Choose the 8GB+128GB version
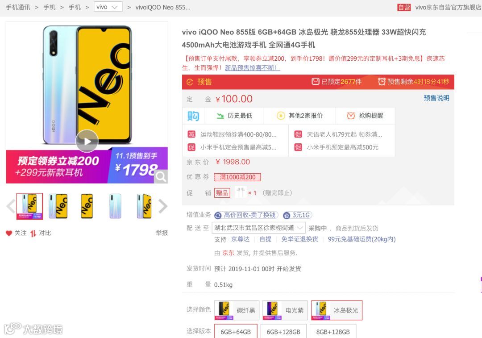Screen dimensions: 482x338 [333, 332]
